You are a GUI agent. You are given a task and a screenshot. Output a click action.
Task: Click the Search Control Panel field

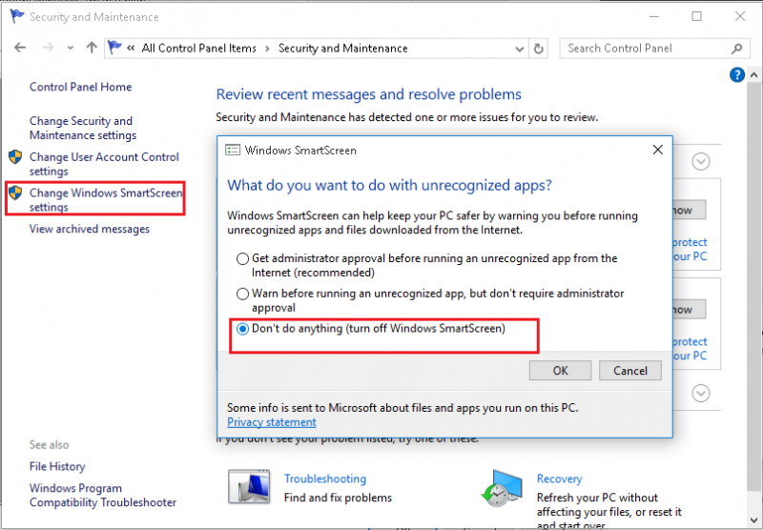pos(654,48)
